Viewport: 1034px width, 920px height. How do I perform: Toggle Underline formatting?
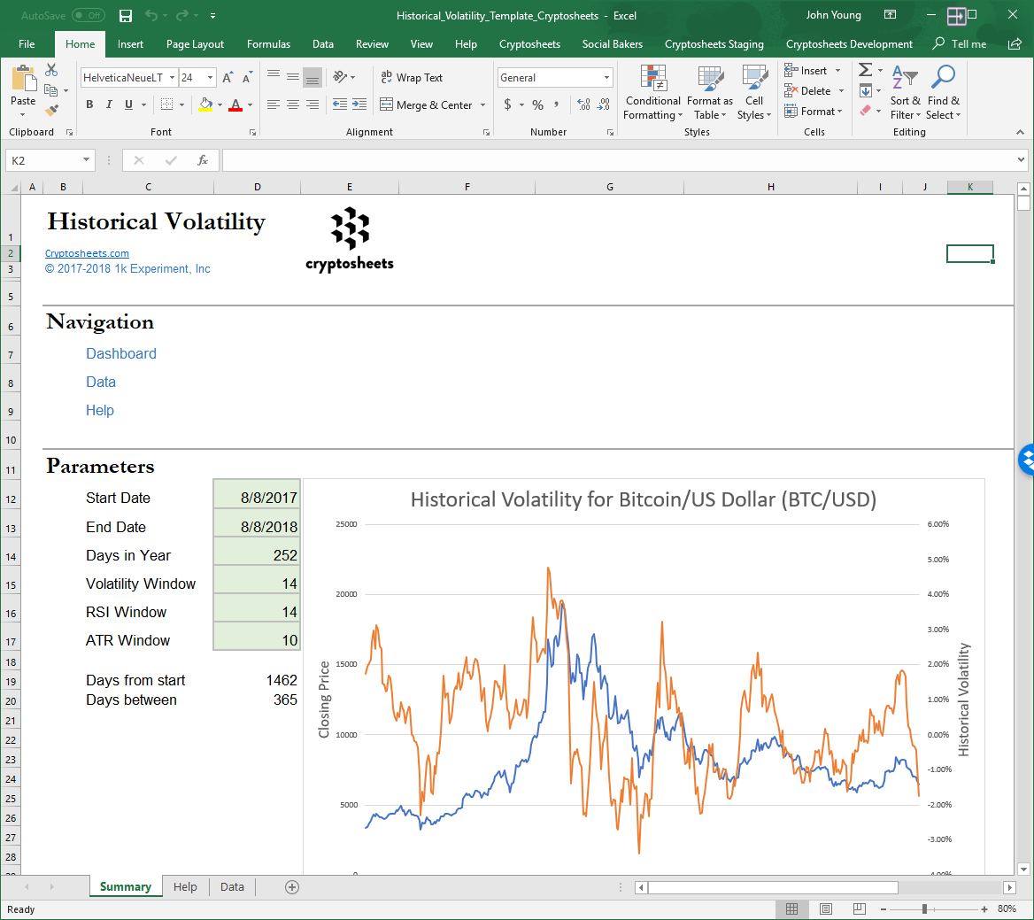point(128,104)
